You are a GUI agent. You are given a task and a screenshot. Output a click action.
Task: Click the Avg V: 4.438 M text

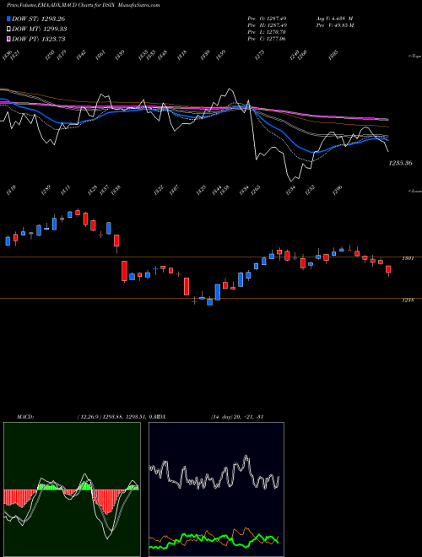click(334, 18)
